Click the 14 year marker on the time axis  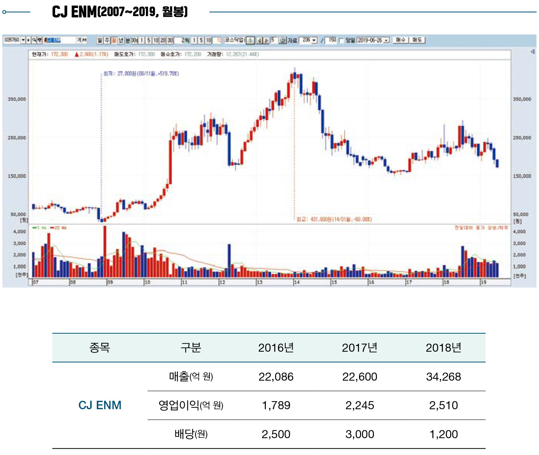tap(297, 282)
